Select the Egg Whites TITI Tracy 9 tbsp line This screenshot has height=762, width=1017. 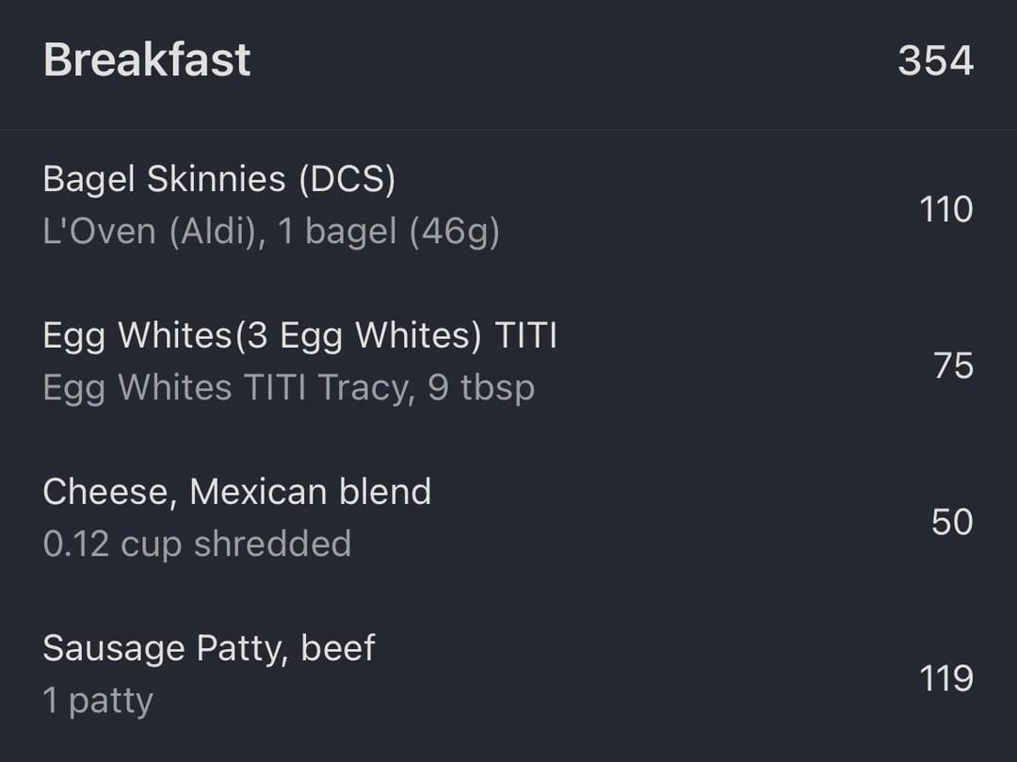point(289,388)
